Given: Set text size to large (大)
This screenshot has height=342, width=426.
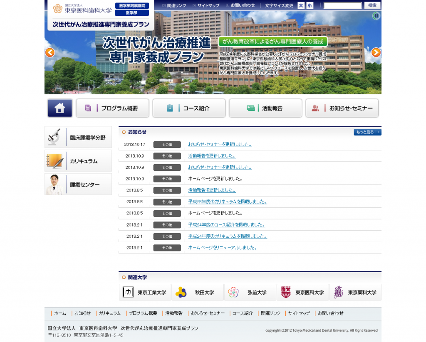Looking at the screenshot, I should pyautogui.click(x=301, y=5).
